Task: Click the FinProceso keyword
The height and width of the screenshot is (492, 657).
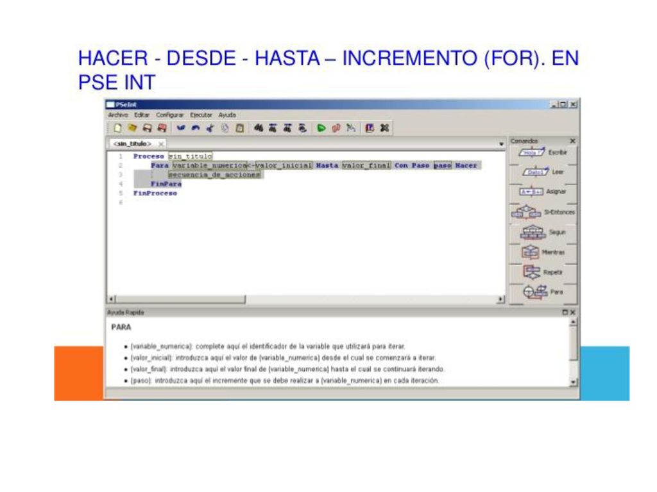Action: pyautogui.click(x=155, y=193)
